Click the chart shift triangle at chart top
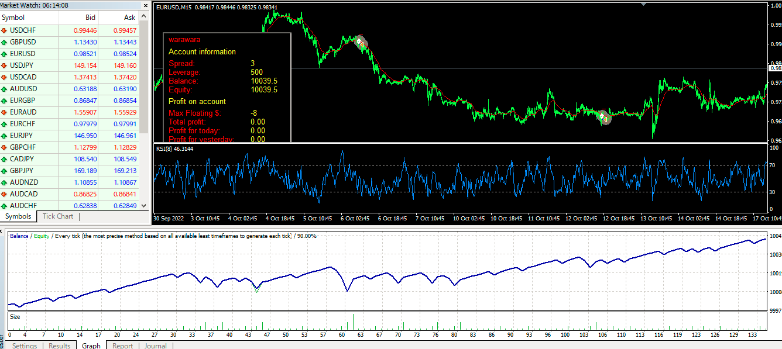 pyautogui.click(x=643, y=4)
